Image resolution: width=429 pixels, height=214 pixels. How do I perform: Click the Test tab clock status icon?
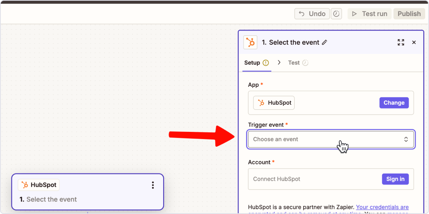(305, 63)
